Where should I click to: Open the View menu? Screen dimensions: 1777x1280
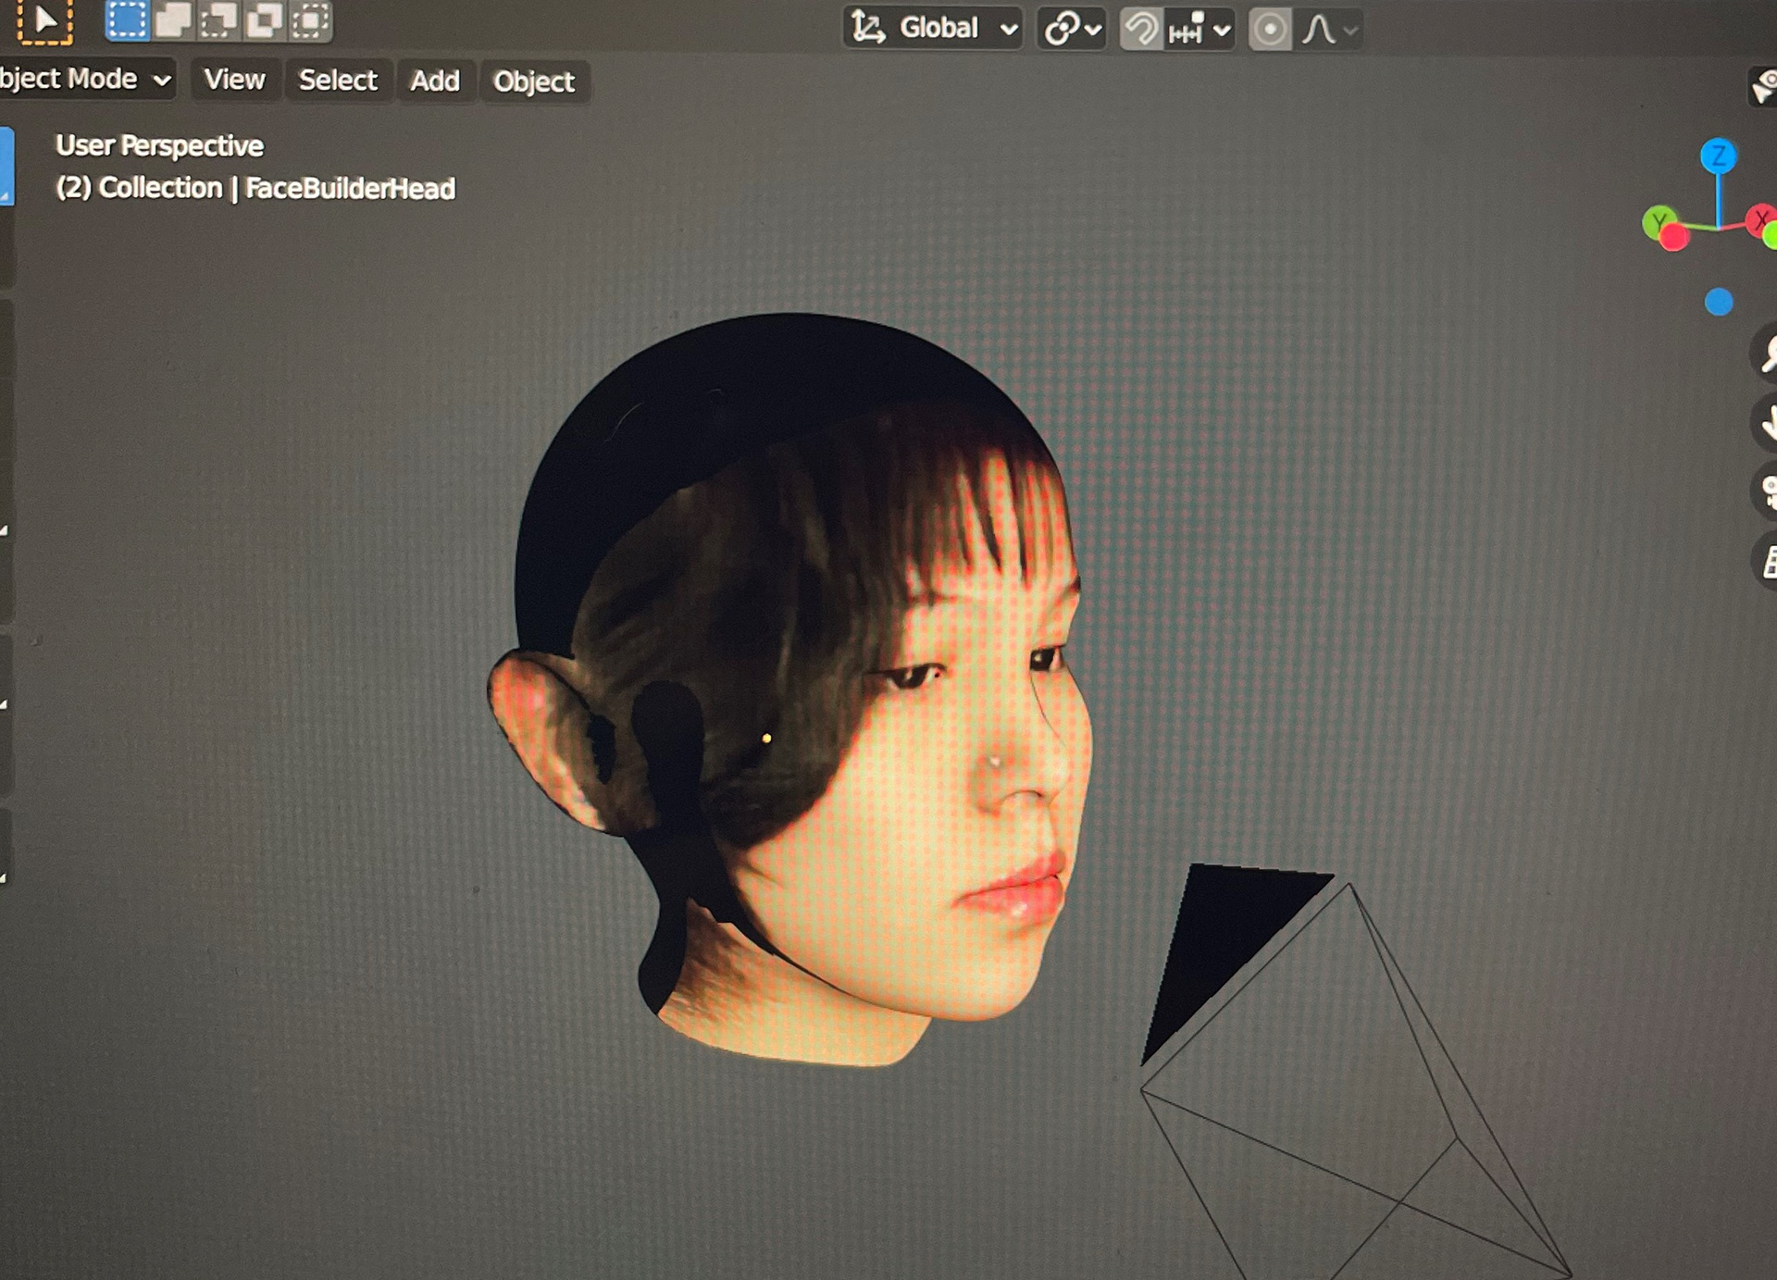234,81
